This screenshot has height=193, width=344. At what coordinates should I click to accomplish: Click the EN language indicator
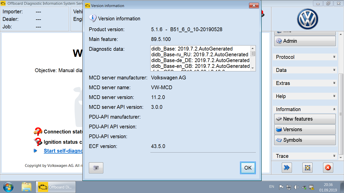(x=271, y=187)
